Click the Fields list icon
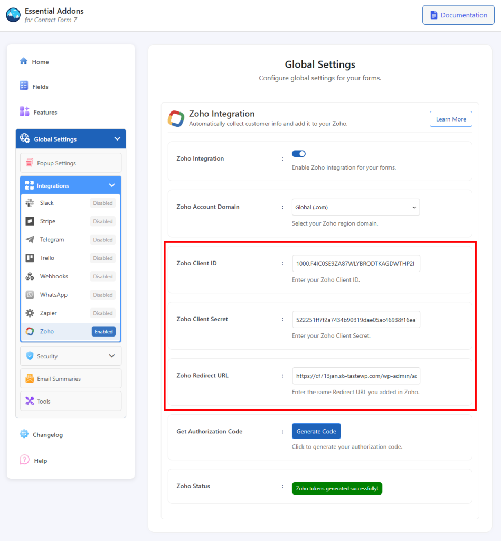 click(24, 86)
